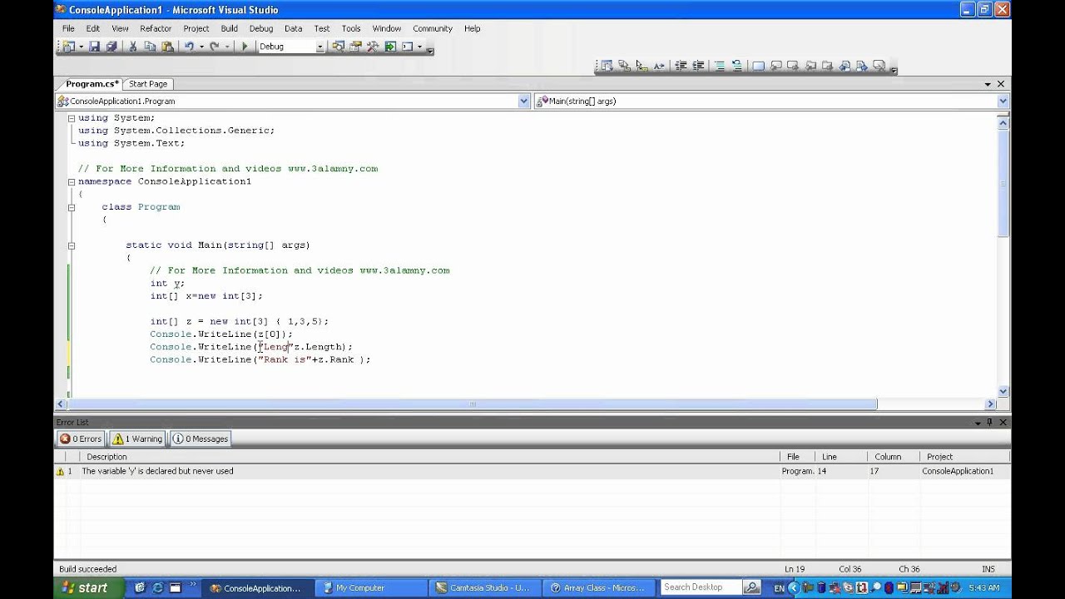Open the Debug menu

[261, 28]
